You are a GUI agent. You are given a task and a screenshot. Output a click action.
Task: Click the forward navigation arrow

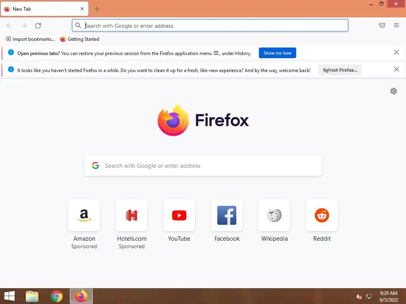[x=24, y=26]
